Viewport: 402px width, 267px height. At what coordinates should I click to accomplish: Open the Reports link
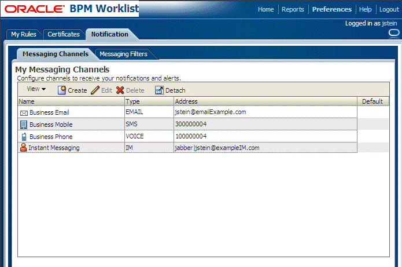(293, 9)
